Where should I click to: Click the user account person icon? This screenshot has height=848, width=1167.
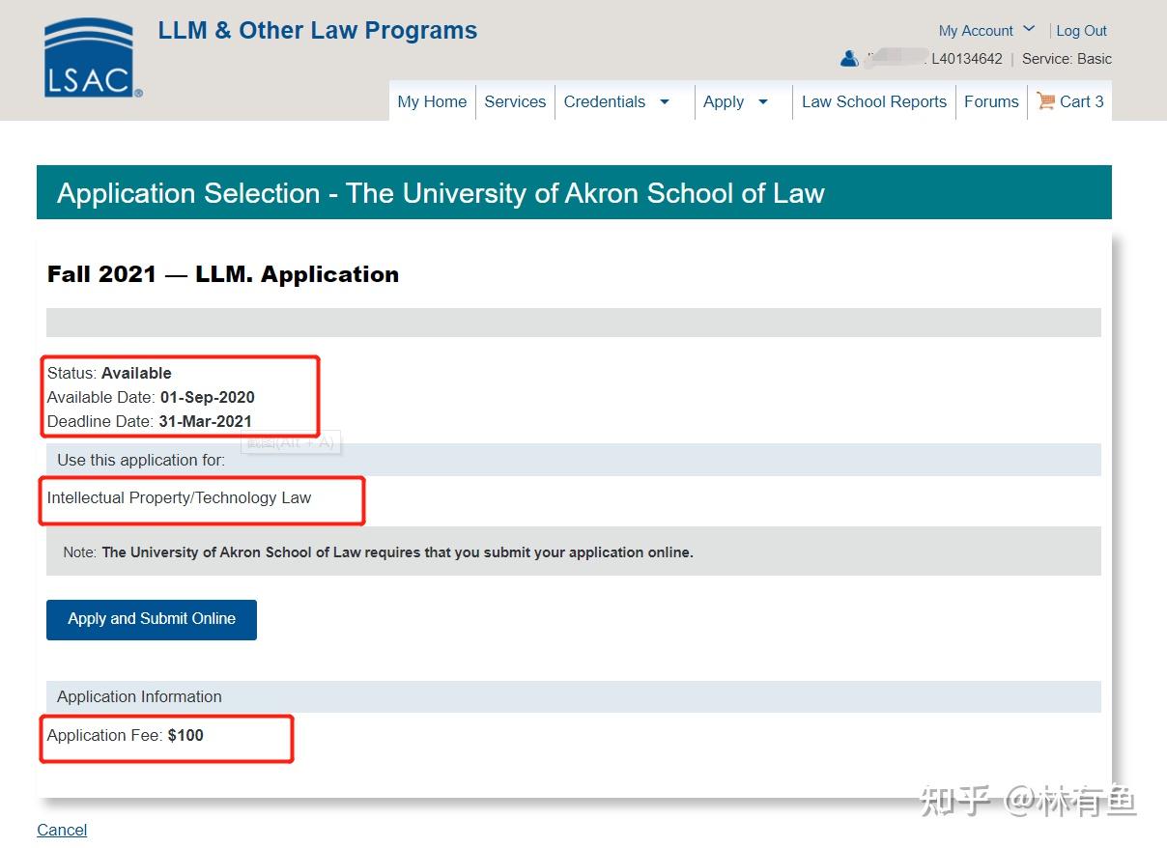848,58
